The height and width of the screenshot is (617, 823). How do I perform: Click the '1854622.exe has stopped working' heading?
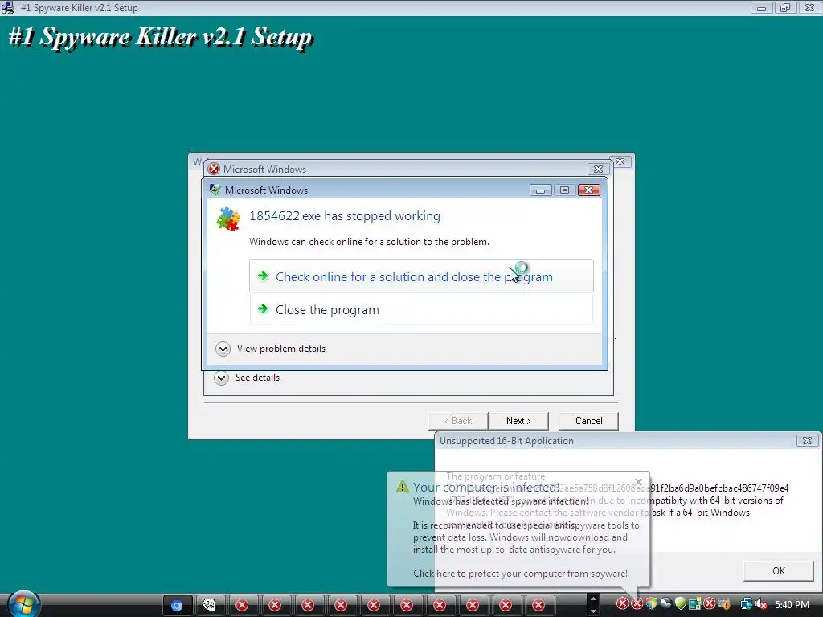(x=345, y=215)
